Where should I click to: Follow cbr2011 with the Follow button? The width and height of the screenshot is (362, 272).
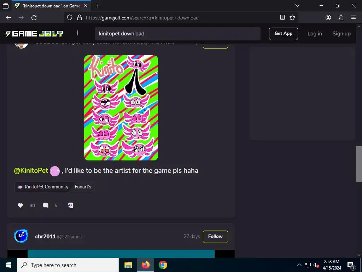pos(215,237)
